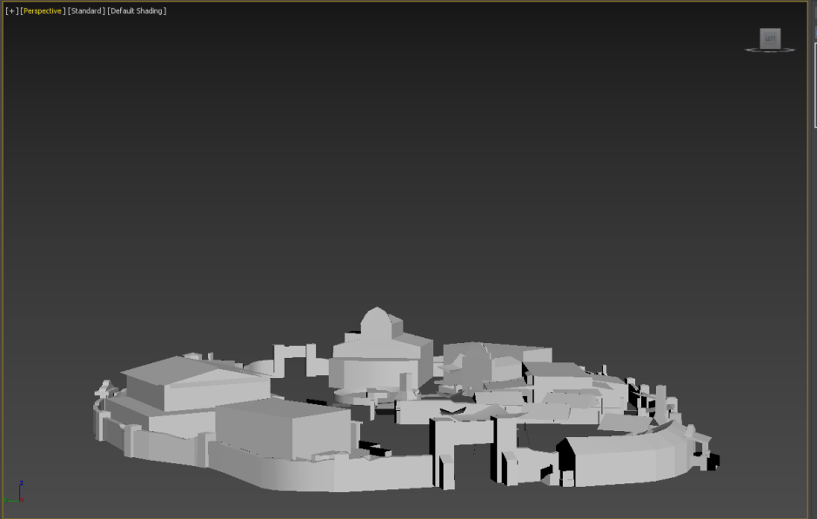Open the [+] general viewport menu
Screen dimensions: 817x519
[11, 11]
